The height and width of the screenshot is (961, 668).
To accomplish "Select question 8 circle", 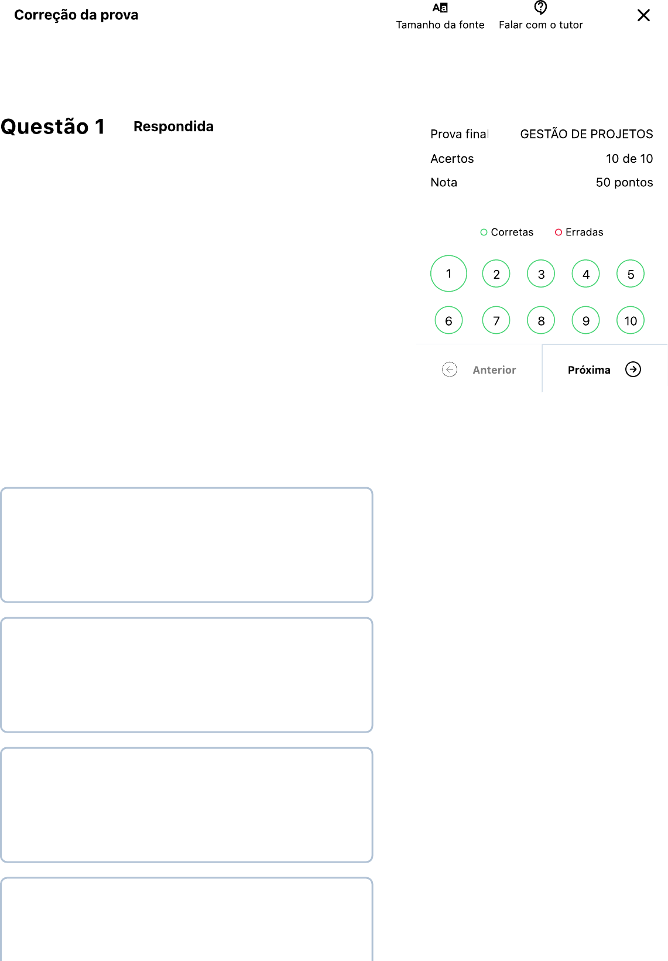I will [541, 320].
